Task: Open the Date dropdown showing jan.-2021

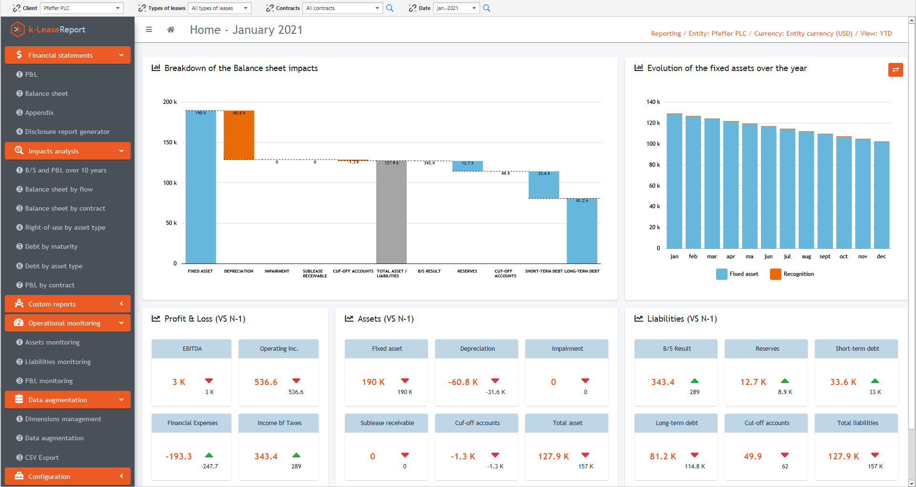Action: click(x=456, y=8)
